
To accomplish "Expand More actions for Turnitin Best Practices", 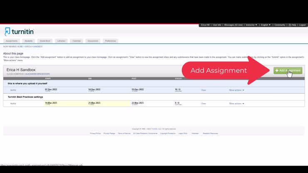I will pyautogui.click(x=236, y=104).
